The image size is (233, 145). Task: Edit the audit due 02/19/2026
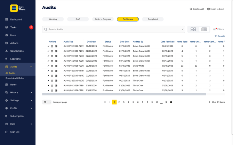tap(48, 46)
